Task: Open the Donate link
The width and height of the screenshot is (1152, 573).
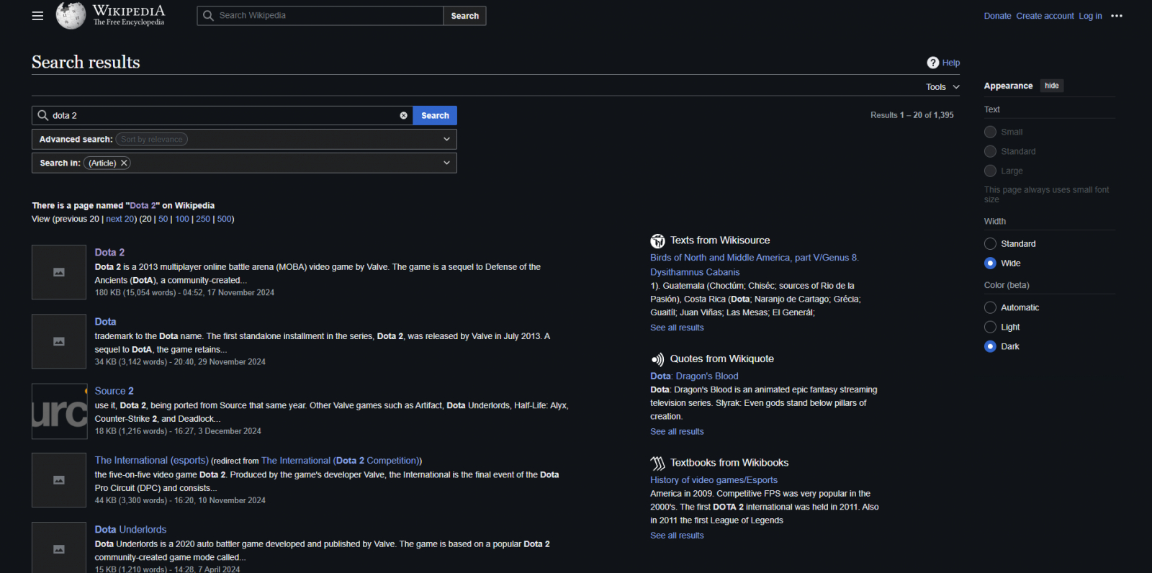Action: tap(997, 16)
